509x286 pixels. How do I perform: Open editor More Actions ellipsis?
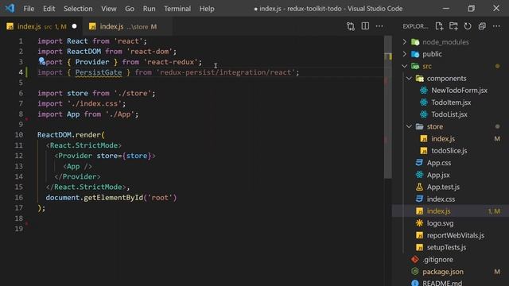[x=379, y=26]
